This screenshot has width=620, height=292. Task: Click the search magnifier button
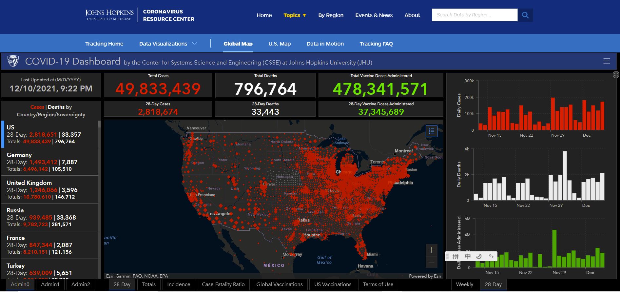(x=525, y=15)
